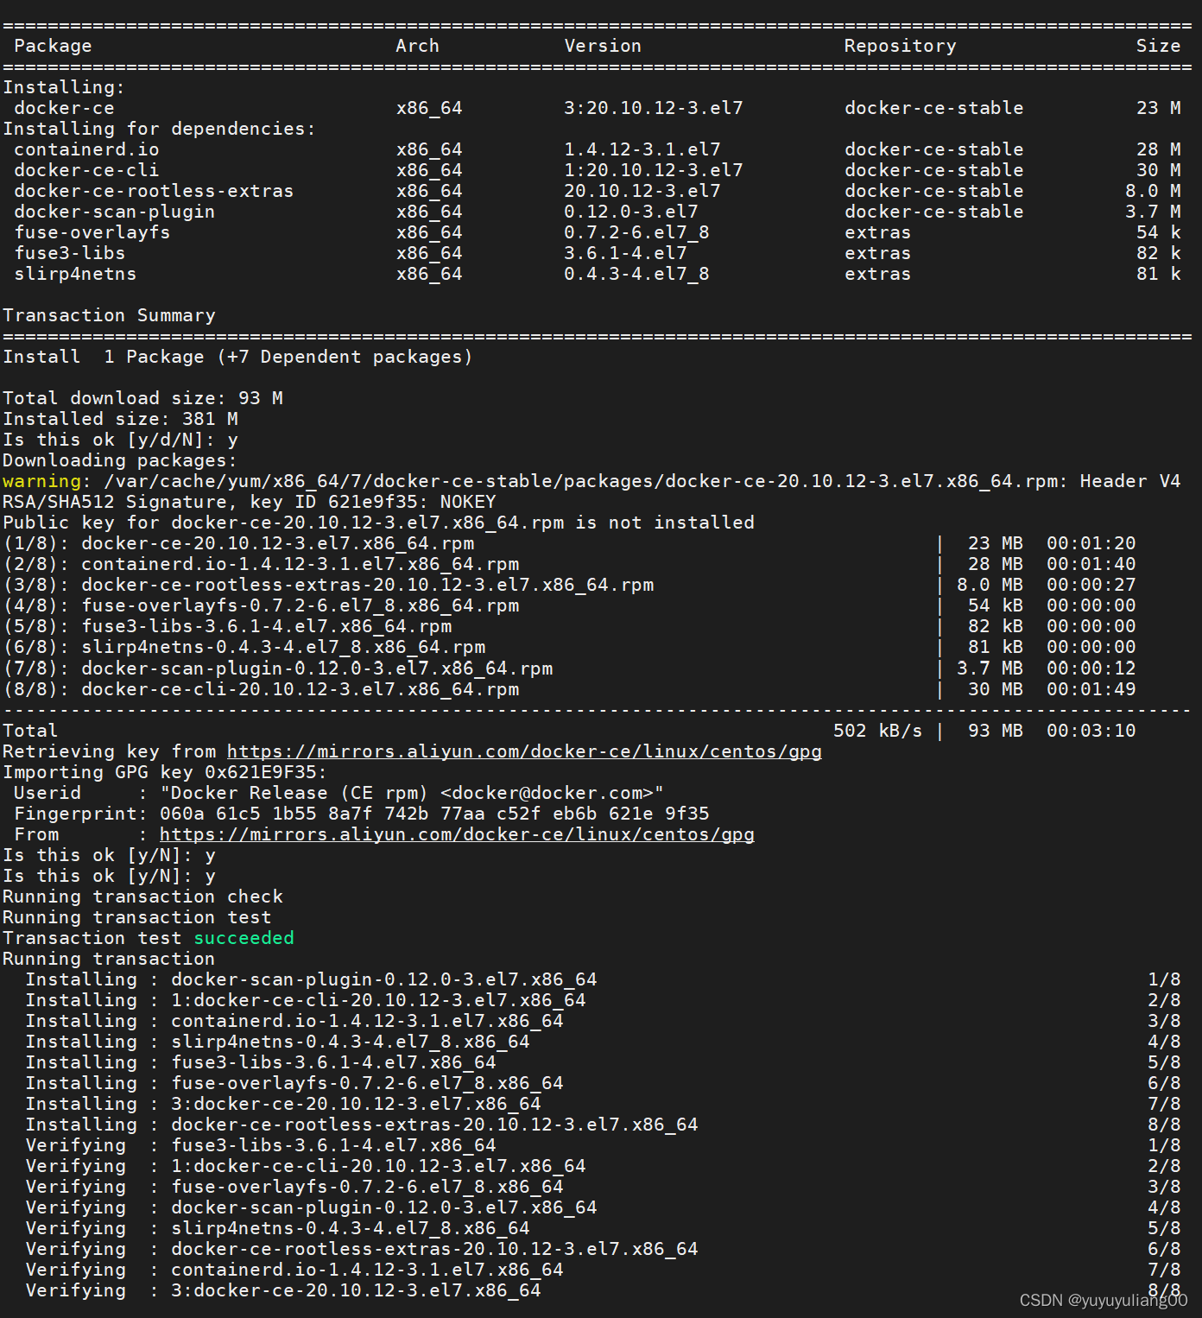Click the "(4/8): fuse-overlayfs" download line

point(569,605)
